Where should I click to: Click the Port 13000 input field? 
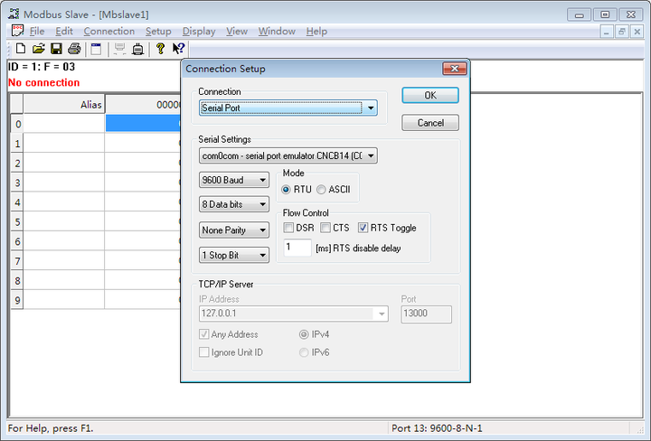(426, 314)
